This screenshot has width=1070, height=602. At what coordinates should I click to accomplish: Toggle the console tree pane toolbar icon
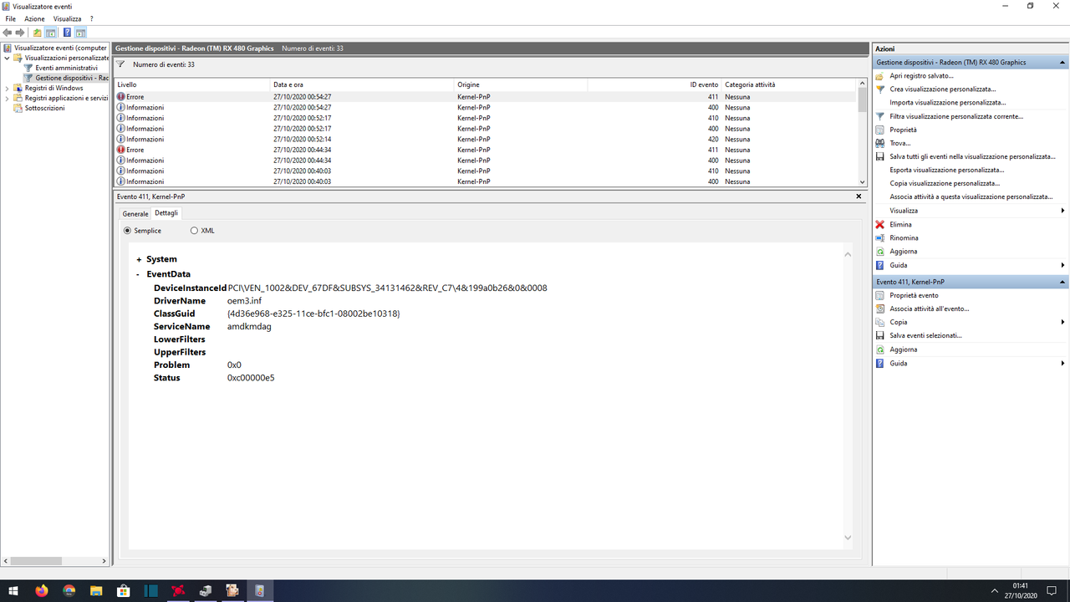tap(51, 33)
